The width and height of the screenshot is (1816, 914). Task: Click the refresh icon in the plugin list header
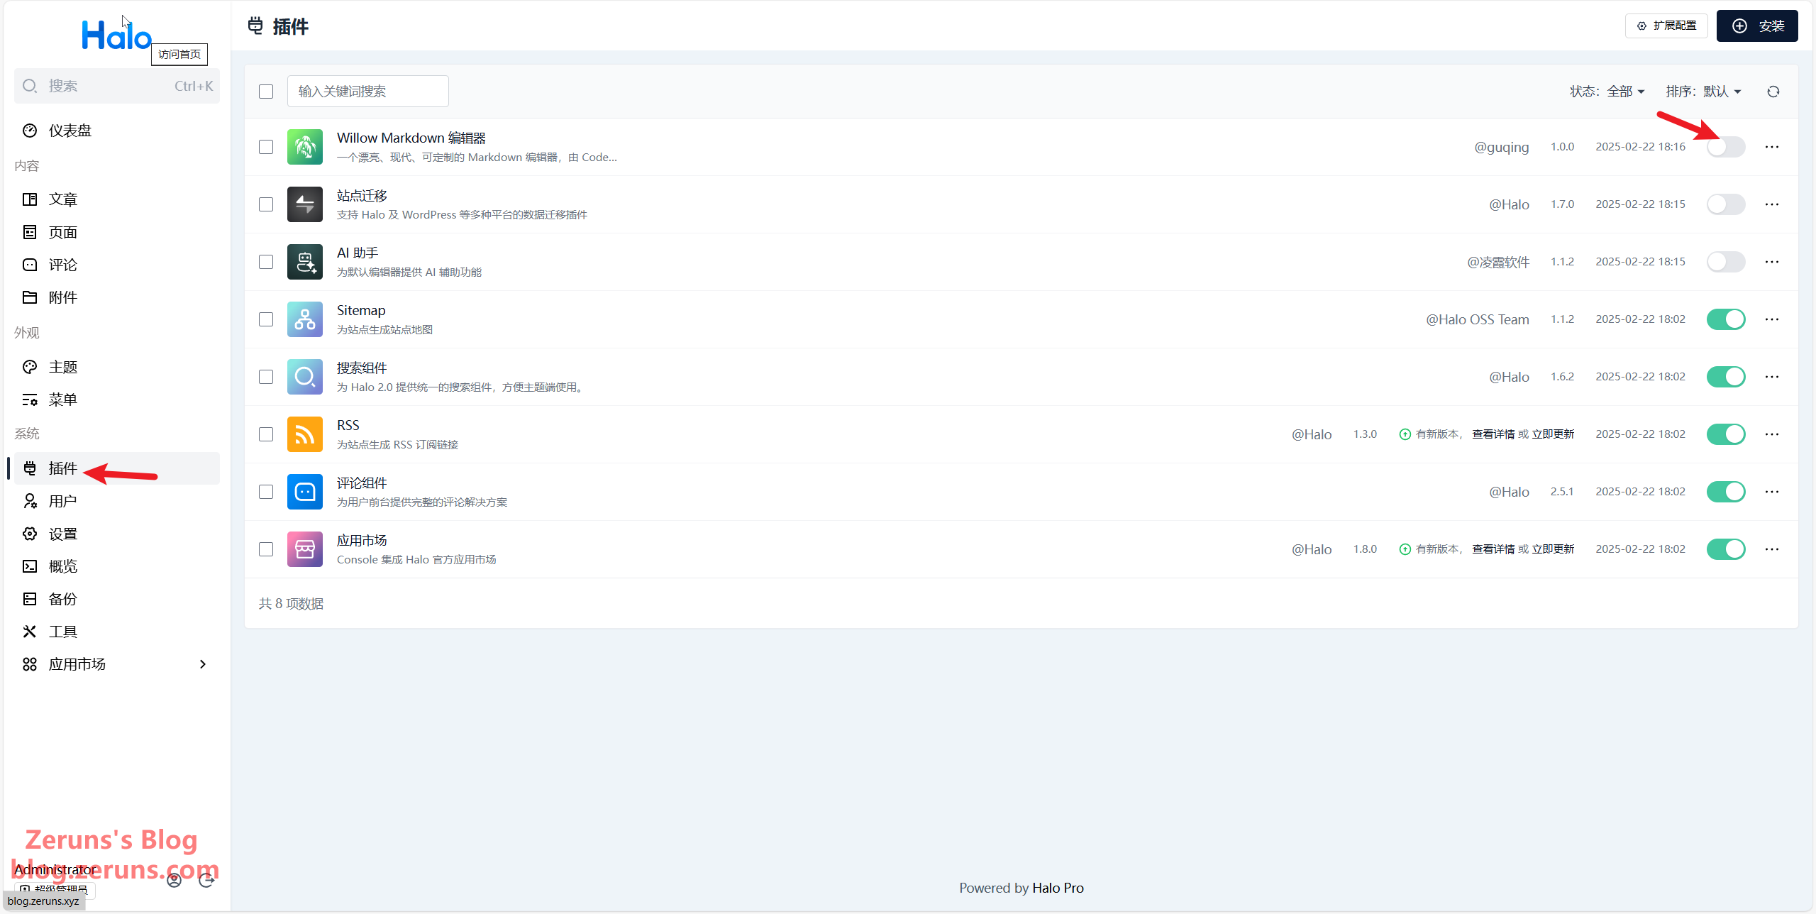(x=1773, y=92)
